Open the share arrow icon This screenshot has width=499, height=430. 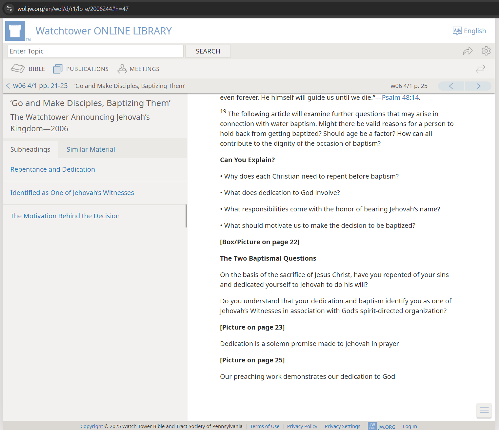[468, 51]
